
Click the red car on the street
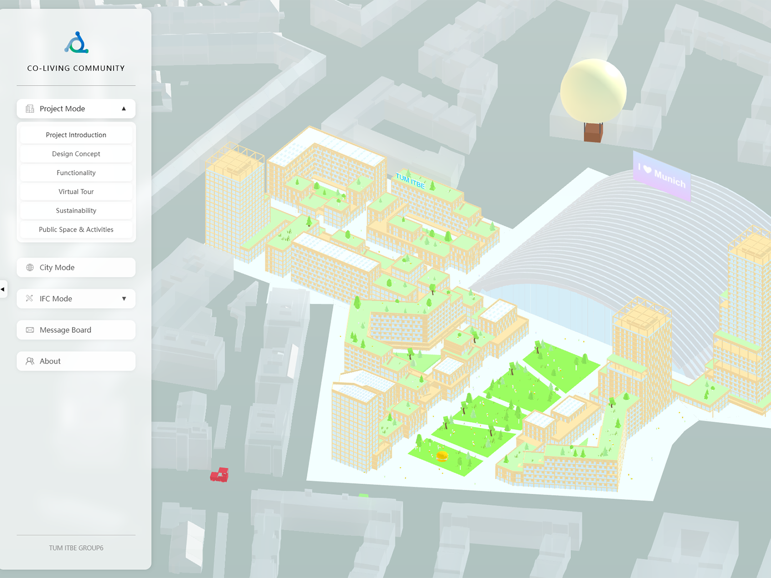(220, 475)
